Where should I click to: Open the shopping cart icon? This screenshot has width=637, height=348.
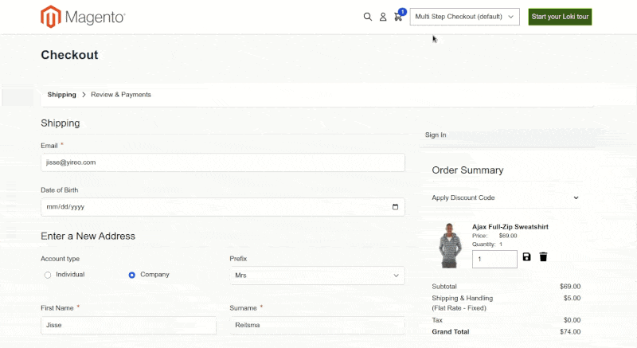398,17
